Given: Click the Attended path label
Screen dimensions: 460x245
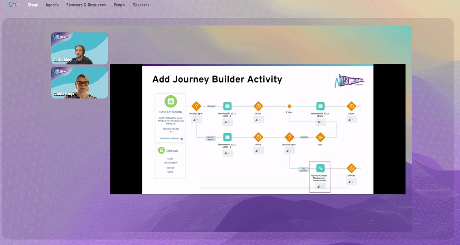Looking at the screenshot, I should [211, 106].
